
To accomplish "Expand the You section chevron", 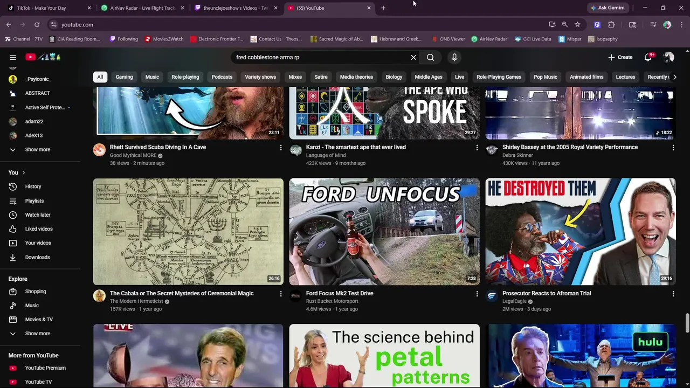I will (23, 172).
